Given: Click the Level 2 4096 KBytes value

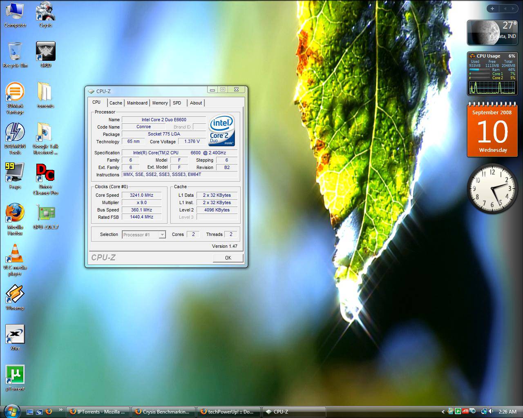Looking at the screenshot, I should click(217, 210).
